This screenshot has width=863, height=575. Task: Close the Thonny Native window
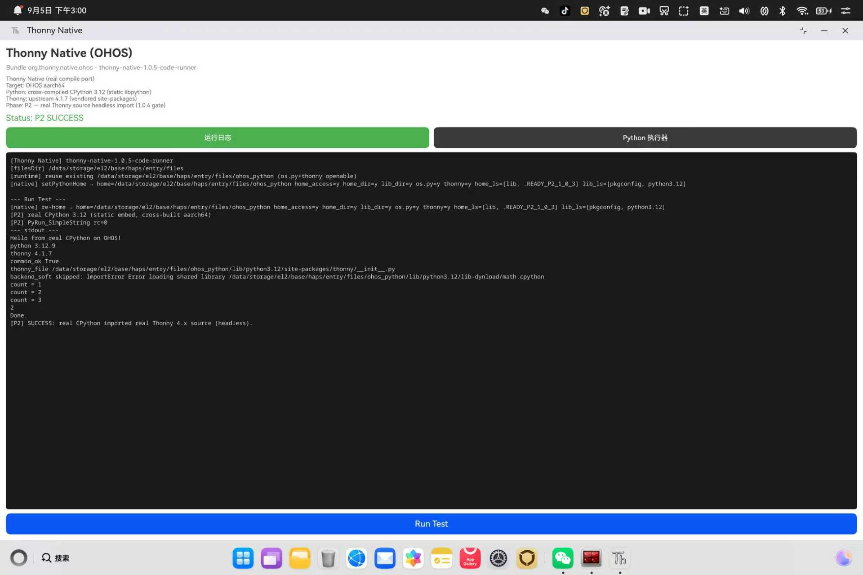[x=845, y=31]
